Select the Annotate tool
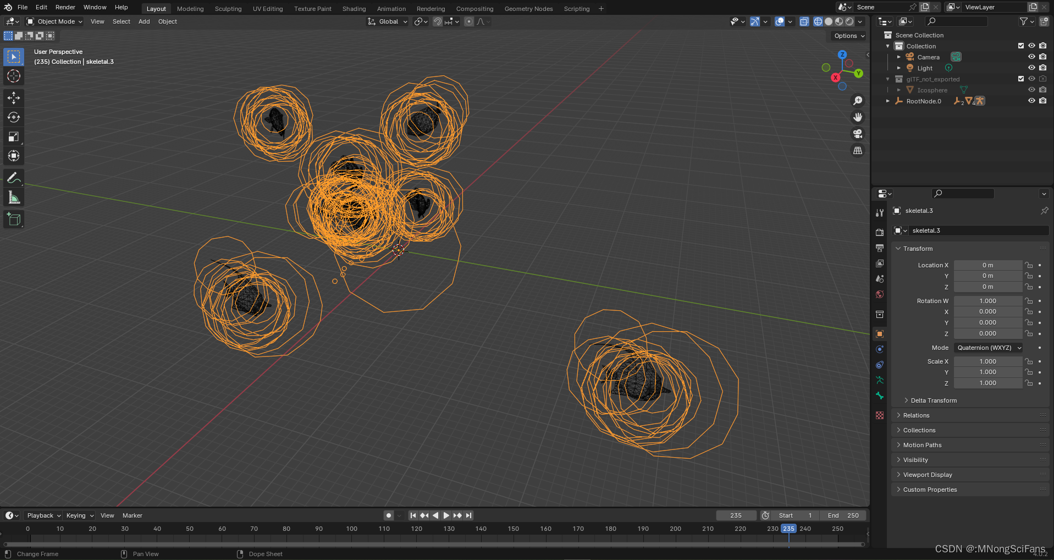1054x560 pixels. 14,178
